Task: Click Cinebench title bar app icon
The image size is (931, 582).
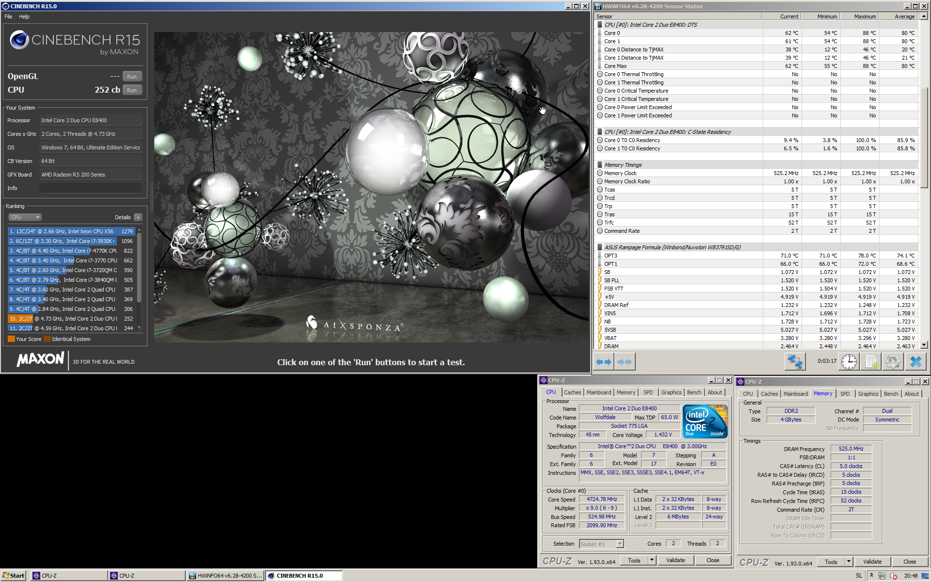Action: click(6, 6)
